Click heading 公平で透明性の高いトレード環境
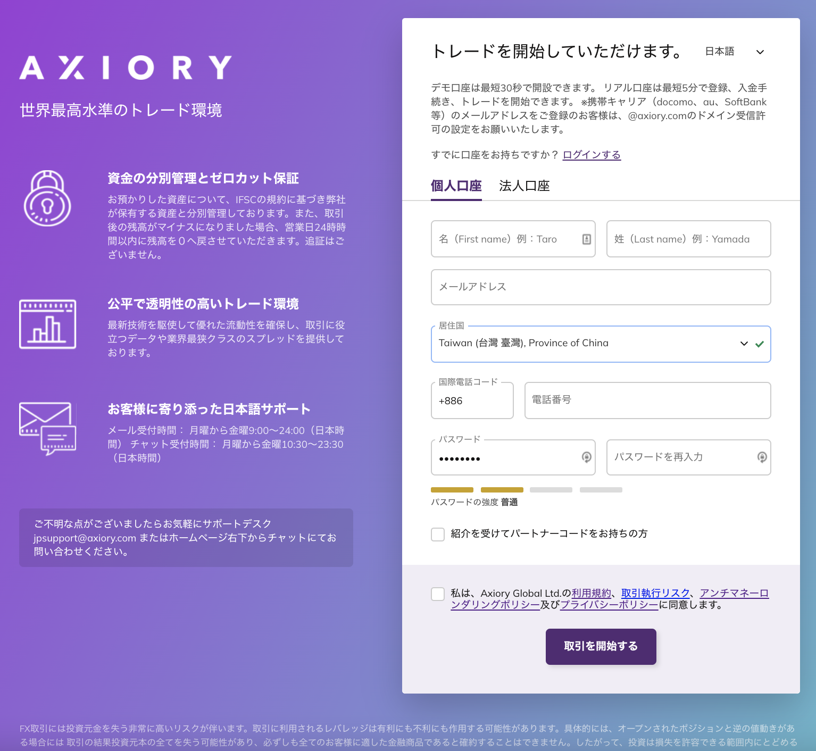This screenshot has width=816, height=751. (203, 304)
